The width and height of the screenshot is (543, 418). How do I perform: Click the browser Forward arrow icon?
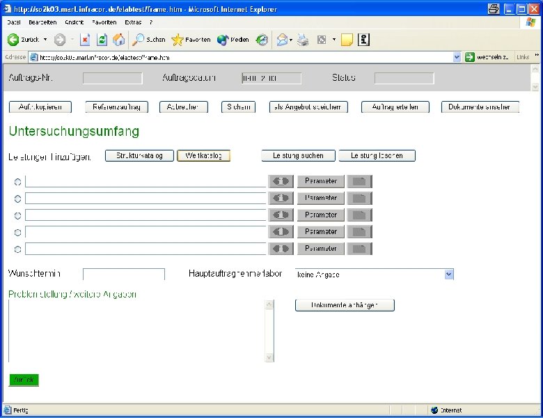point(60,40)
